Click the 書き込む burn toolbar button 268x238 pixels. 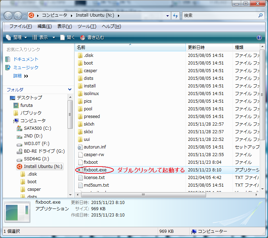pyautogui.click(x=92, y=37)
